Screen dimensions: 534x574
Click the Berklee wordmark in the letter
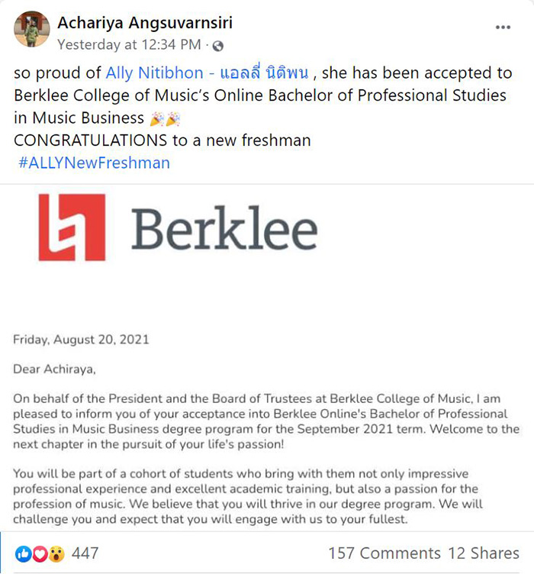click(224, 229)
